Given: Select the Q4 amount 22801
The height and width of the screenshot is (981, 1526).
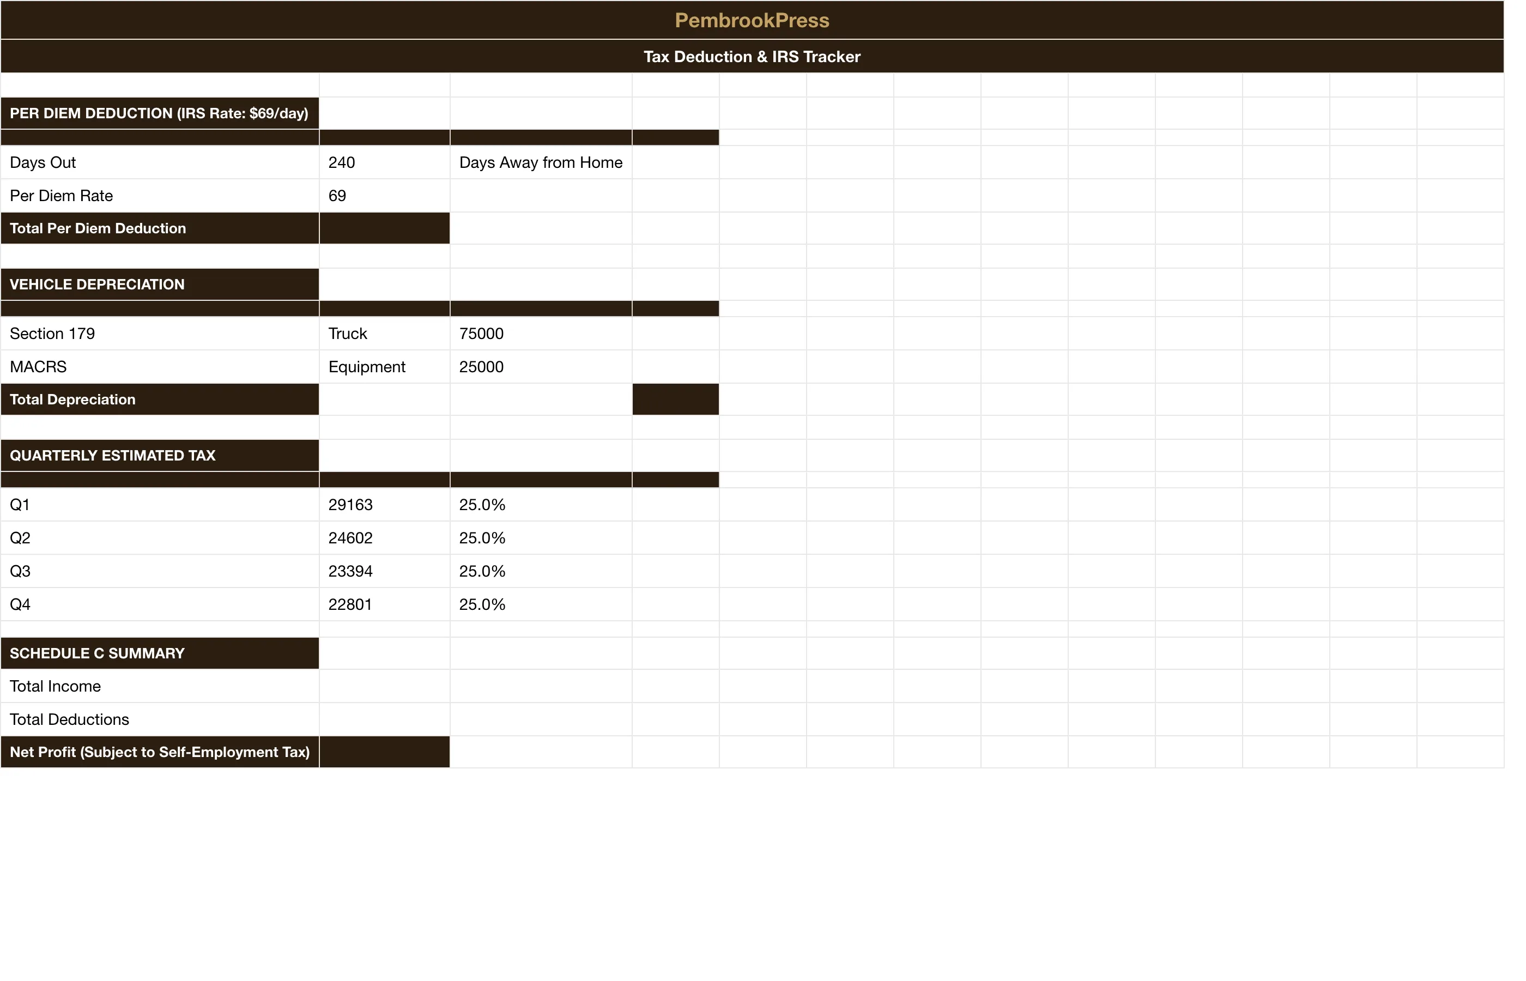Looking at the screenshot, I should pyautogui.click(x=385, y=604).
